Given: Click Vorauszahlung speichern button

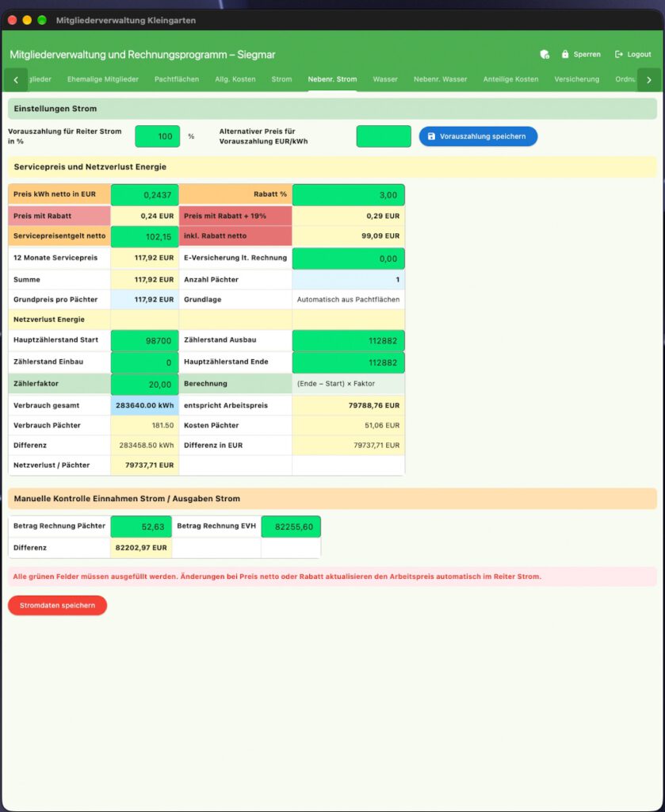Looking at the screenshot, I should [478, 136].
